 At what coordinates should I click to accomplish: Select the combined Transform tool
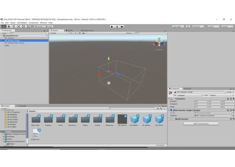point(28,27)
